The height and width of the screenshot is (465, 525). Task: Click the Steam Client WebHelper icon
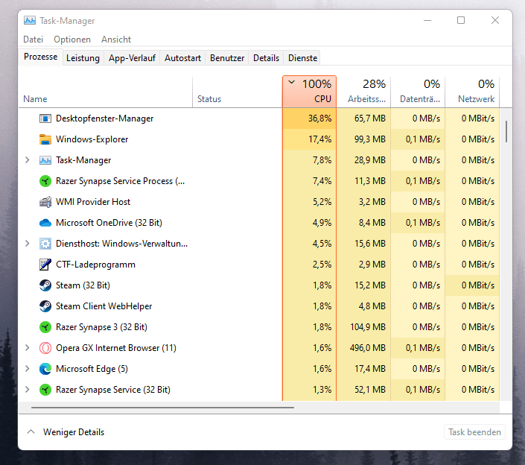tap(45, 306)
